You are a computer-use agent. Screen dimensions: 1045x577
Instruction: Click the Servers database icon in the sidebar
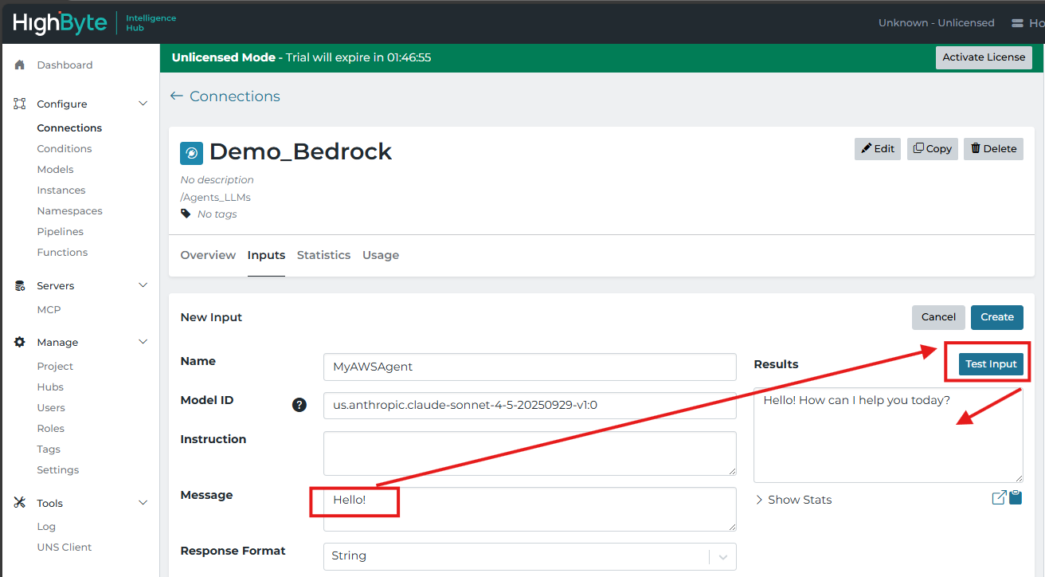(20, 285)
